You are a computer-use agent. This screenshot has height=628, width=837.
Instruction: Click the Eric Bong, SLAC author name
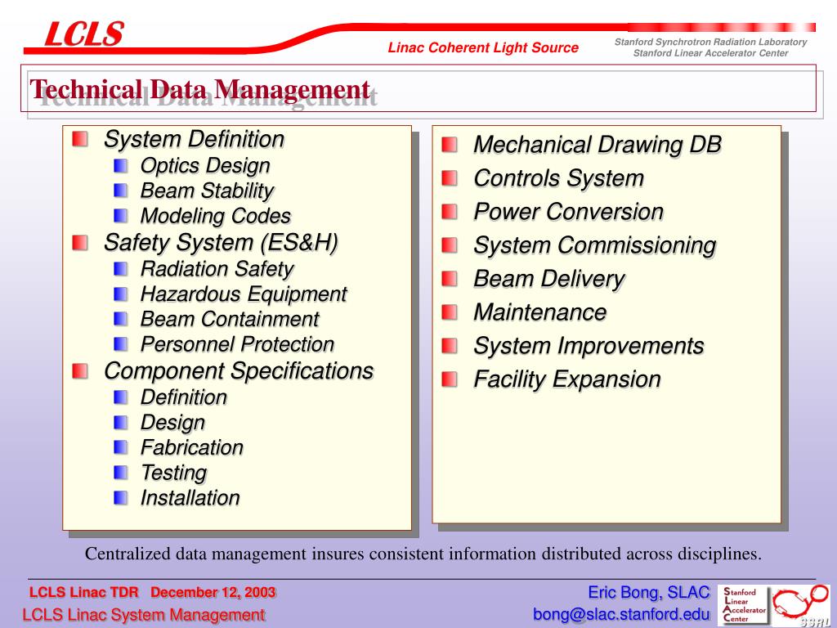648,592
